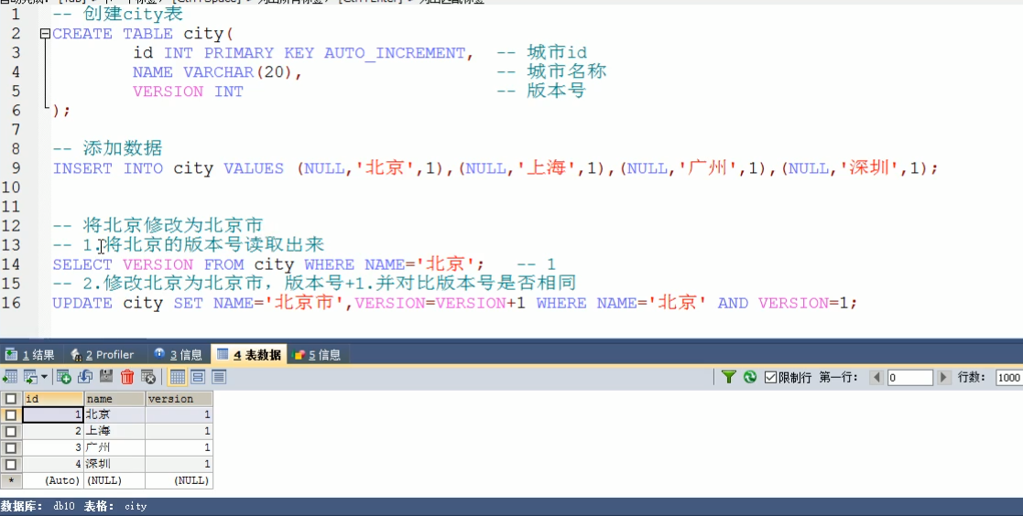This screenshot has width=1023, height=516.
Task: Click VARCHAR on line 4
Action: point(218,71)
